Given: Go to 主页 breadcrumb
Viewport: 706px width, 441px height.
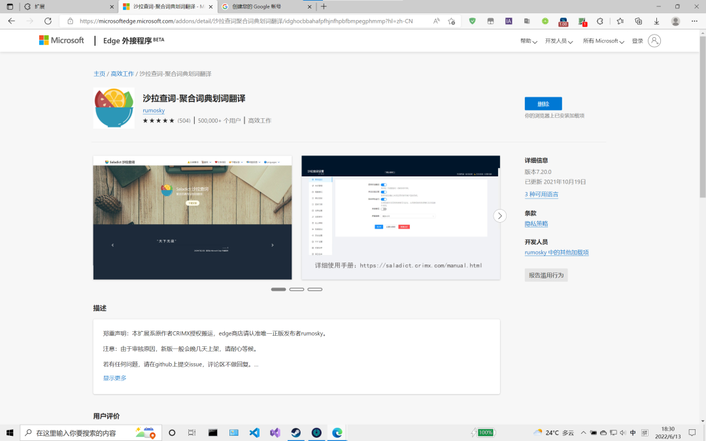Looking at the screenshot, I should click(x=99, y=74).
